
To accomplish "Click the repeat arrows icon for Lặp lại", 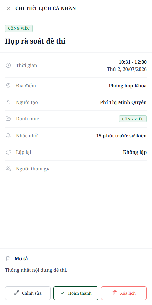I will click(8, 152).
